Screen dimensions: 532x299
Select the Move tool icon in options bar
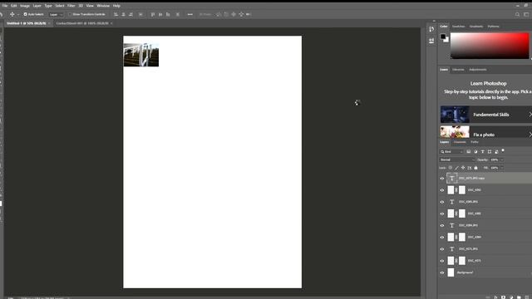(12, 14)
